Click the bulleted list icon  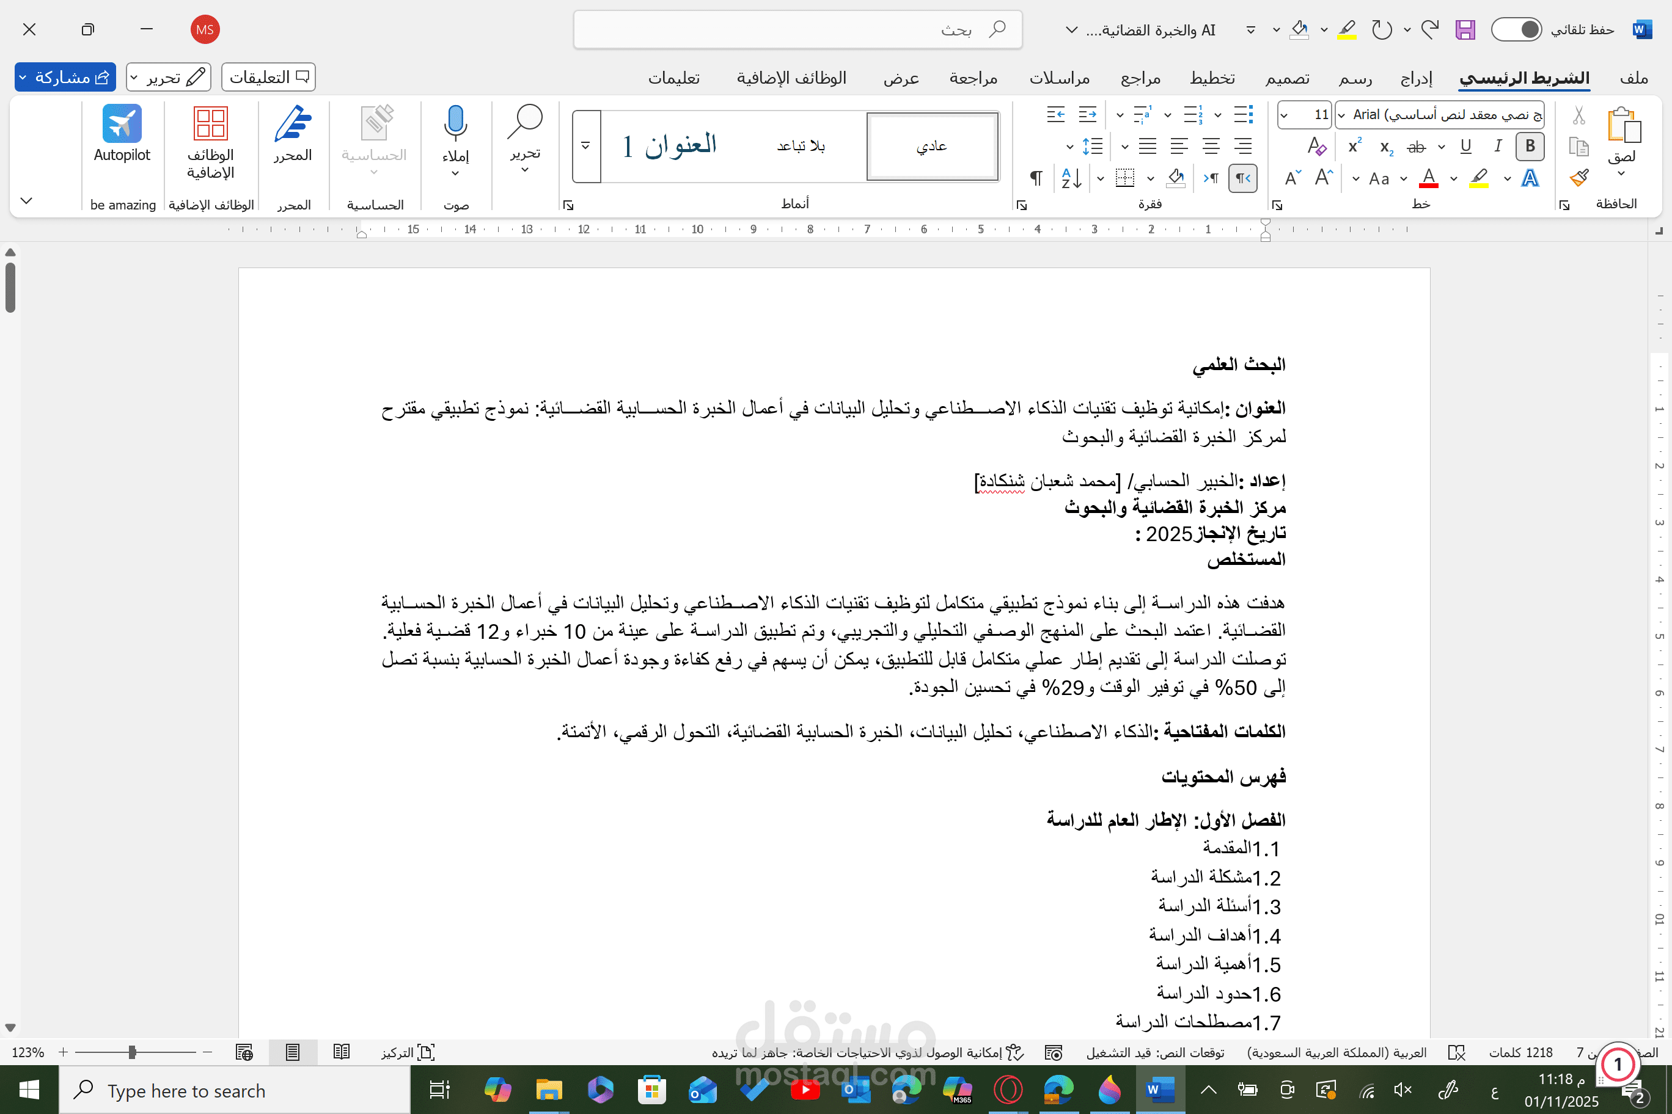coord(1244,114)
